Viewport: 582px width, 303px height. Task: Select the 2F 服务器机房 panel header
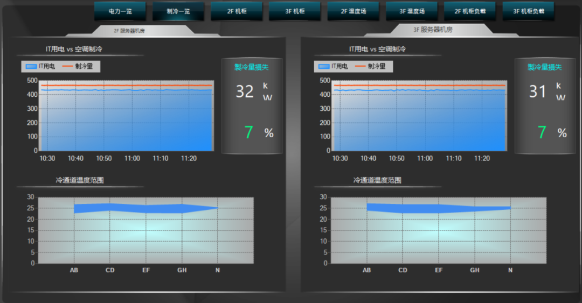129,31
